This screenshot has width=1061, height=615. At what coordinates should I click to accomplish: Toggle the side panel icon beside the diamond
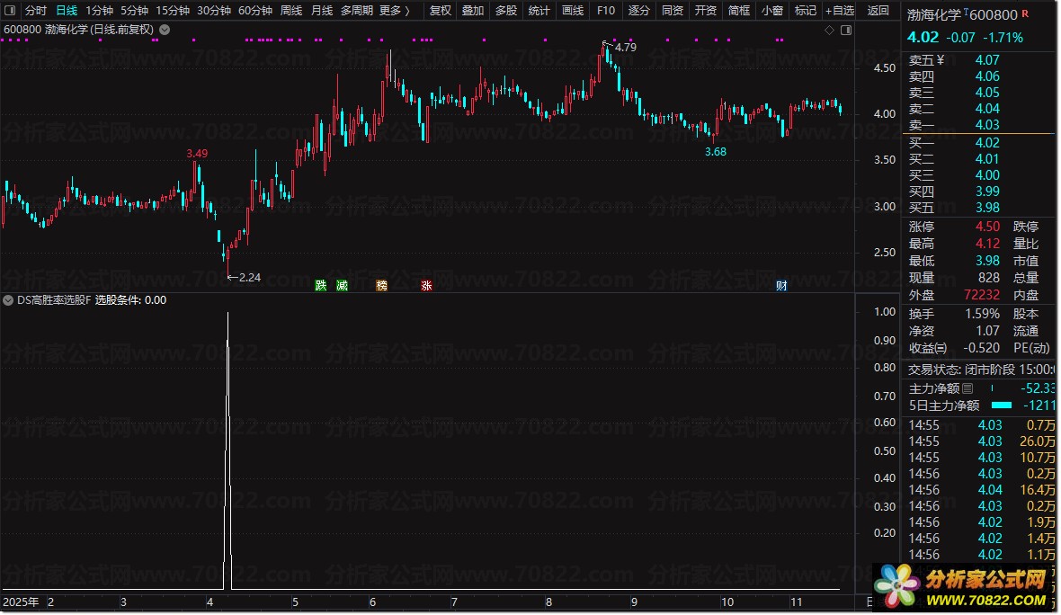point(846,30)
